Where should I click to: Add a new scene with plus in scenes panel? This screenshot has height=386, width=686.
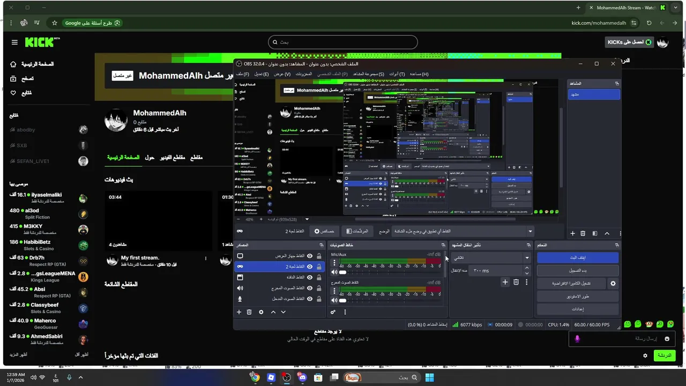coord(572,233)
